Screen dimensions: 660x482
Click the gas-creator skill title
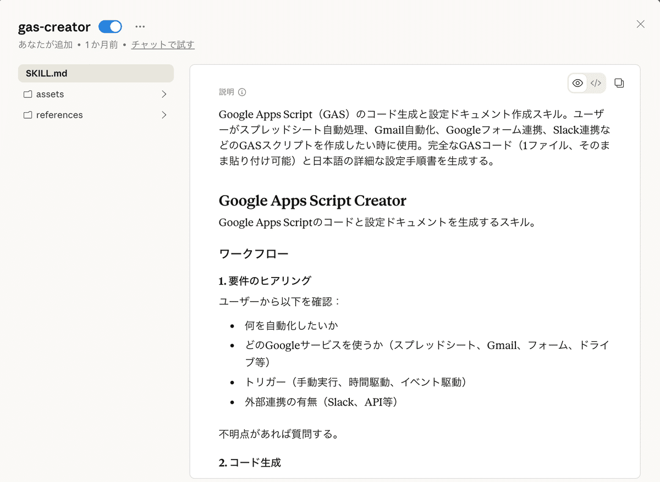coord(54,26)
